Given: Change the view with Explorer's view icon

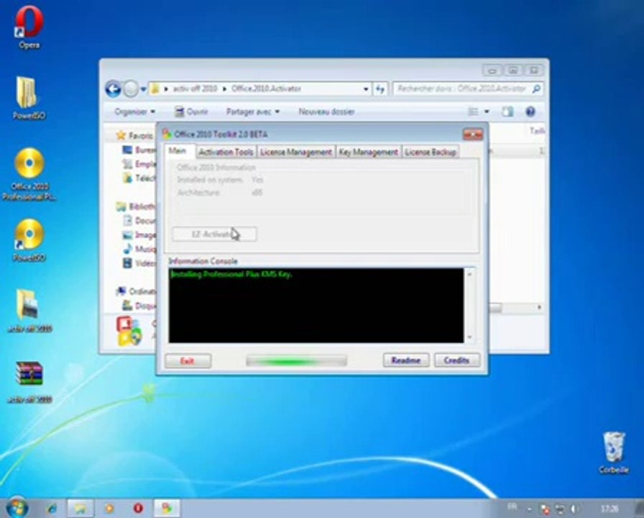Looking at the screenshot, I should coord(474,112).
